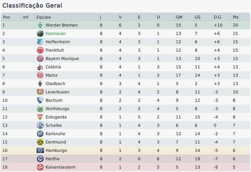Click the Hoffenheim club crest icon

tap(40, 42)
